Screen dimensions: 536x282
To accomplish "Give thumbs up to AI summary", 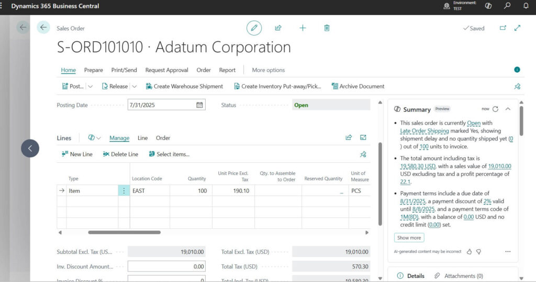I will tap(469, 252).
